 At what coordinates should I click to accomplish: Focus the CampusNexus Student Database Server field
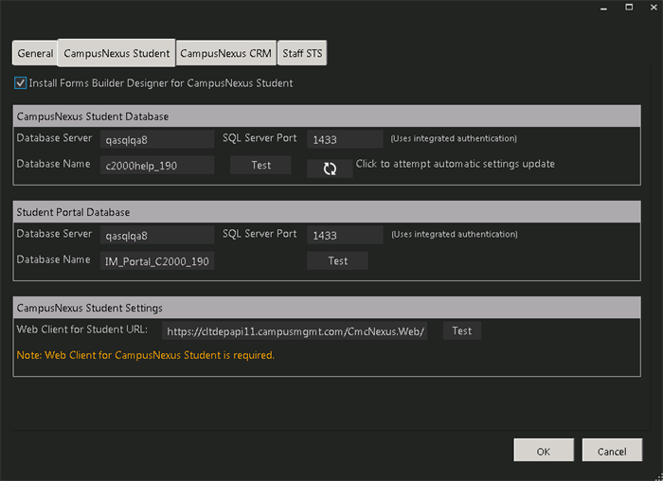tap(157, 139)
